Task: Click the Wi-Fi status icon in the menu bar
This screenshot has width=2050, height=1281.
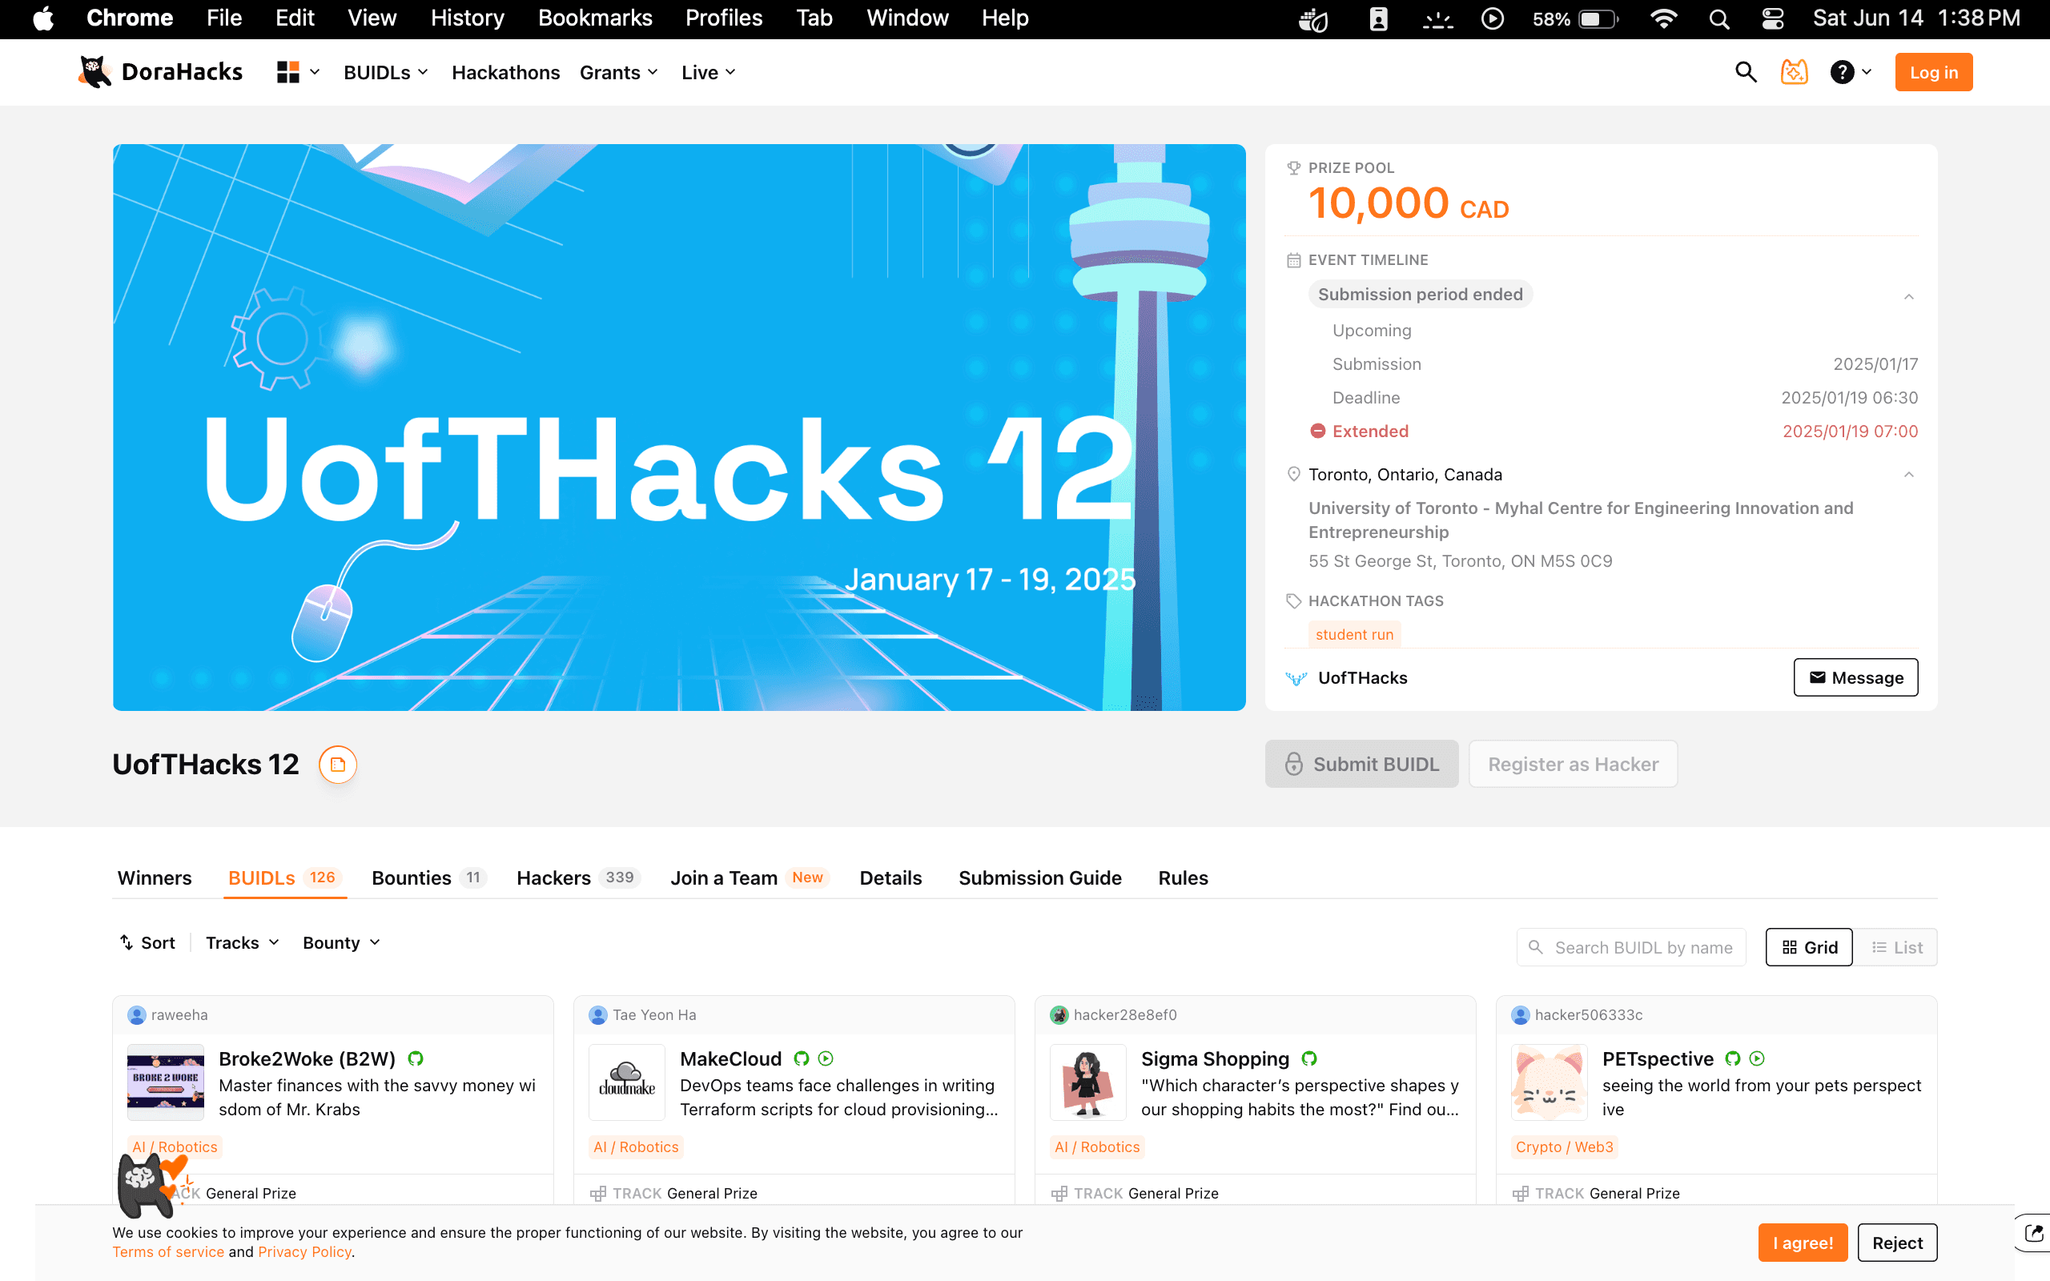Action: (x=1664, y=18)
